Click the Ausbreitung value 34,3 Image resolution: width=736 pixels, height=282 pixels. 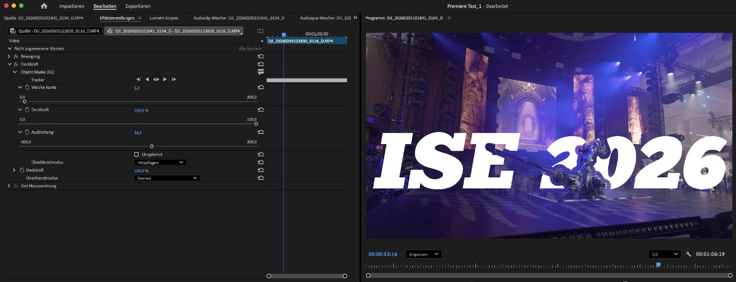click(x=138, y=132)
